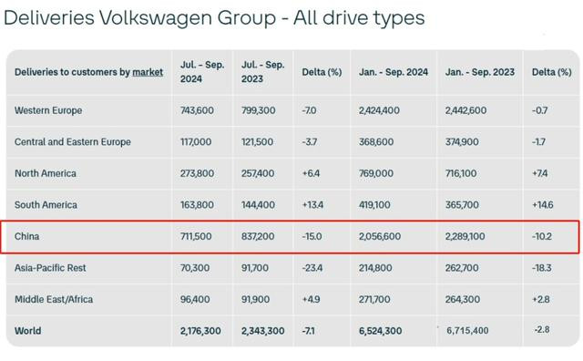Screen dimensions: 583x361
Task: Click the World 6,715,400 total cell
Action: pyautogui.click(x=467, y=331)
